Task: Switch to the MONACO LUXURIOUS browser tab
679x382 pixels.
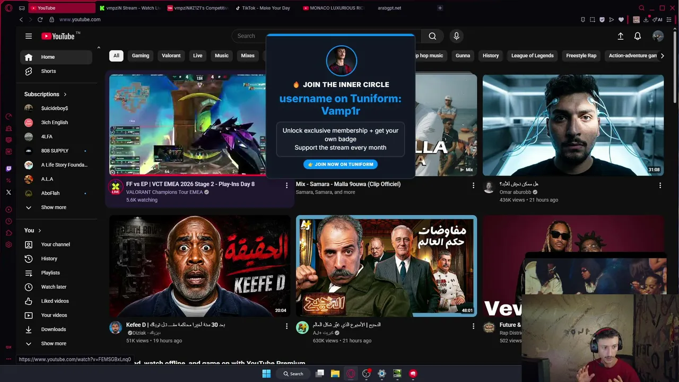Action: (x=334, y=8)
